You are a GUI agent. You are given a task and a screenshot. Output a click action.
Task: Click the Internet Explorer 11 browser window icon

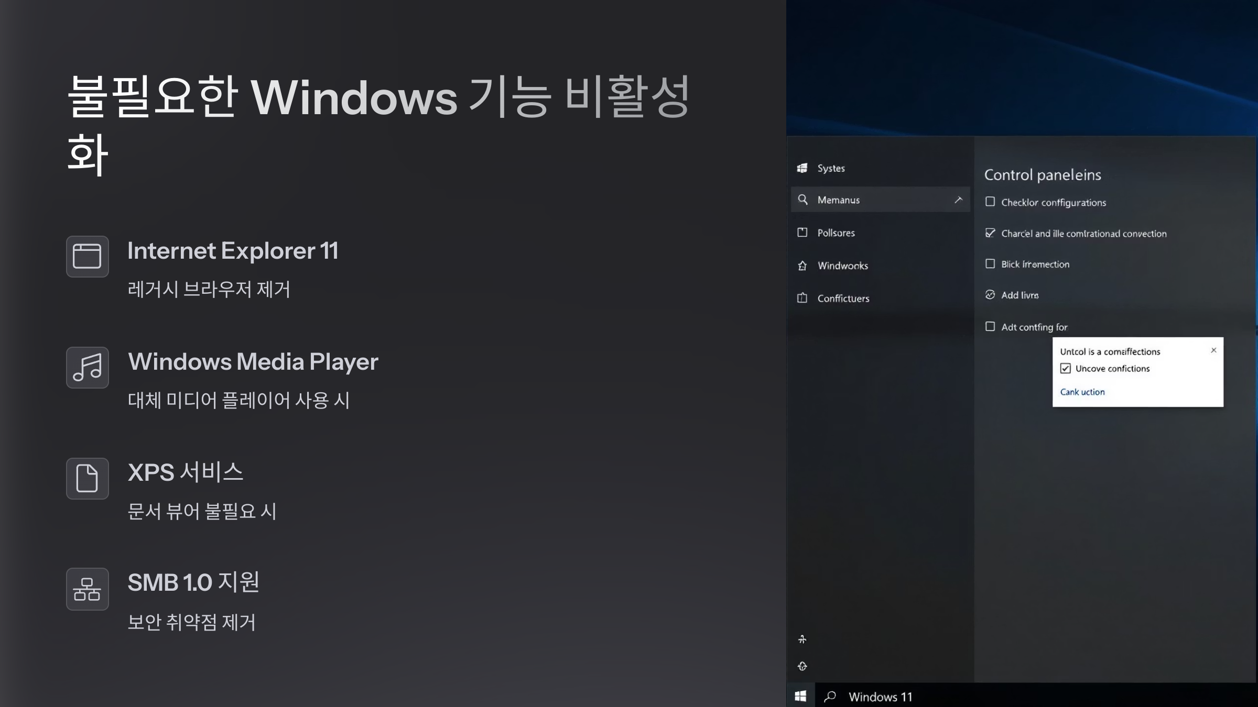point(87,256)
